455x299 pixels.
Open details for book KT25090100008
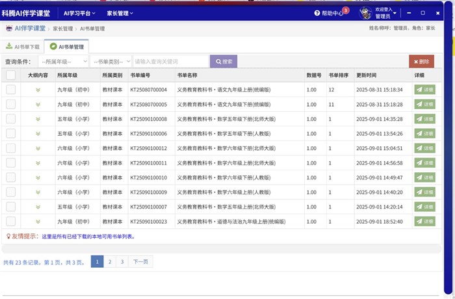coord(424,119)
